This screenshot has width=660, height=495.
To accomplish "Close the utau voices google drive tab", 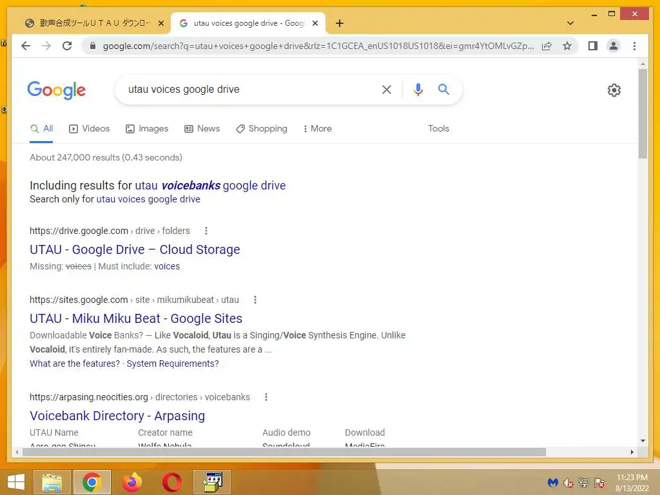I will (x=315, y=23).
